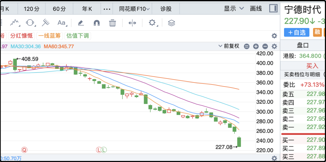Select the 买二 227.89 order row

pyautogui.click(x=303, y=148)
